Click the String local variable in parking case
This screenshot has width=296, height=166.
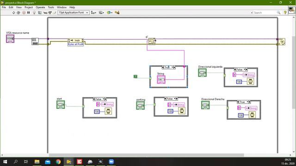coord(179,105)
